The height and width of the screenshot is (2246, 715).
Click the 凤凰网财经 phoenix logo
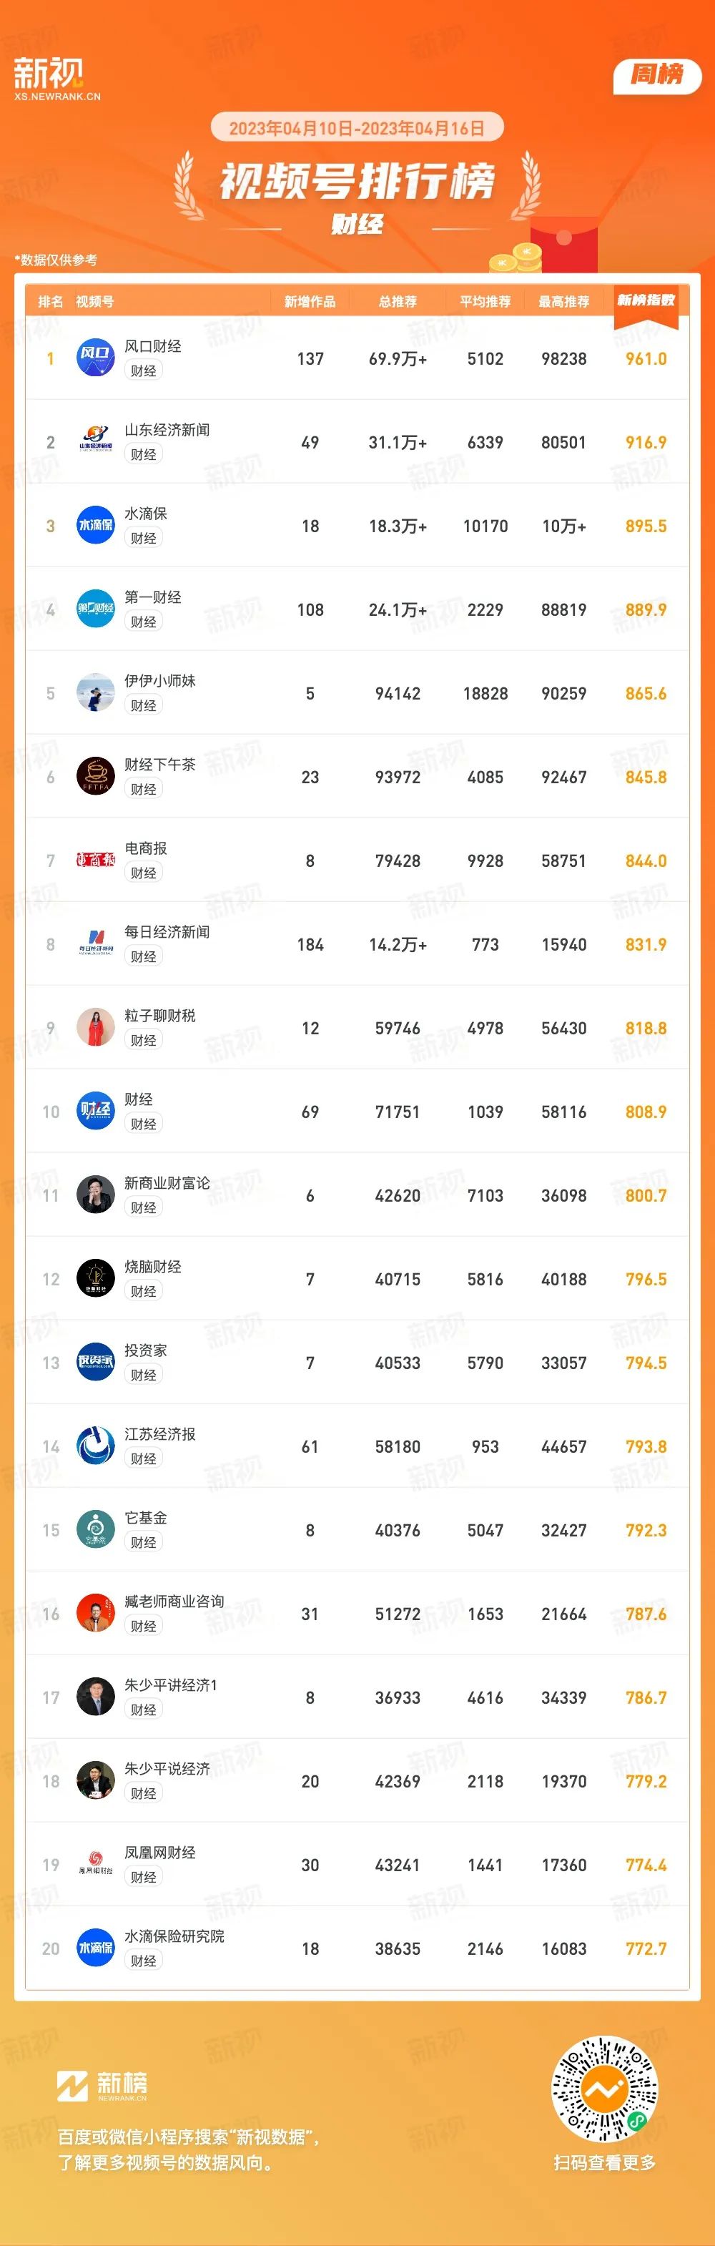point(96,1865)
